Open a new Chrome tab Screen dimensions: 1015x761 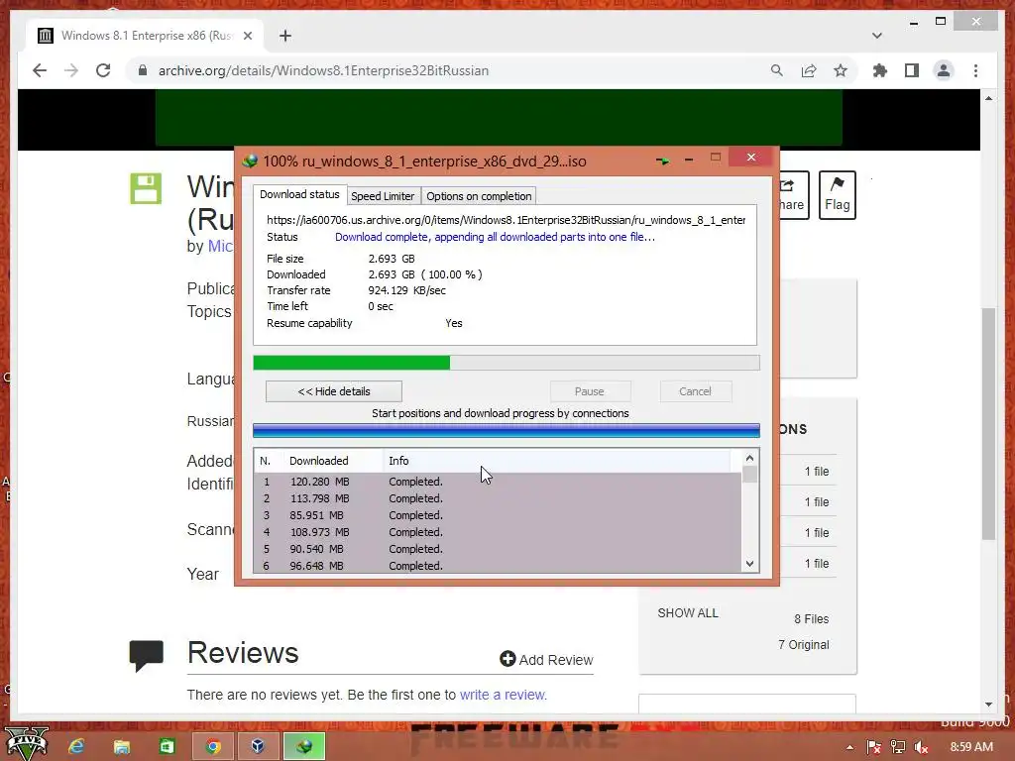click(x=285, y=36)
